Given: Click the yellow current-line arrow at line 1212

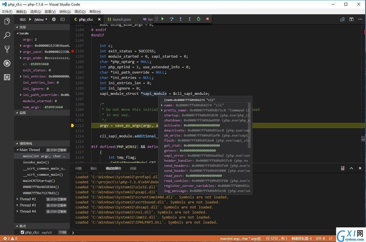Looking at the screenshot, I should [73, 125].
